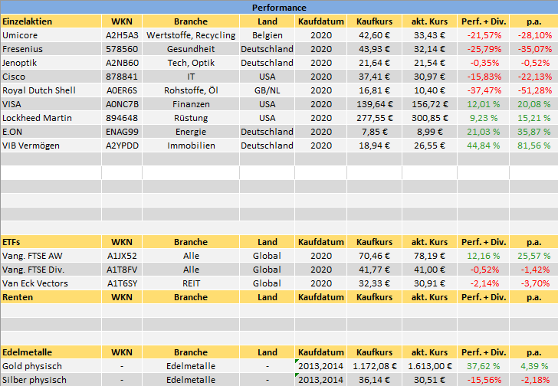Click the Rohstoffe, Öl branch cell
Screen dimensions: 558x386
click(191, 90)
